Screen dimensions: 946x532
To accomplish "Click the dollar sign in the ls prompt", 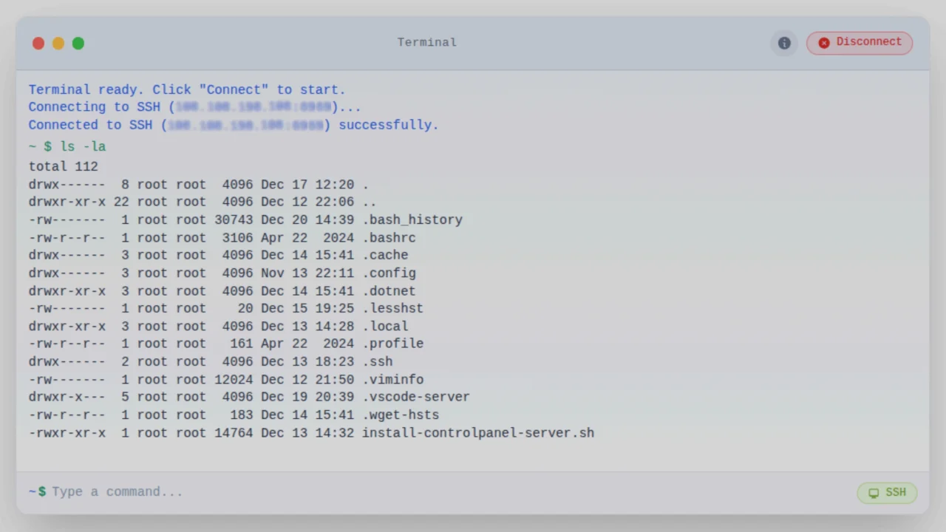I will tap(47, 146).
